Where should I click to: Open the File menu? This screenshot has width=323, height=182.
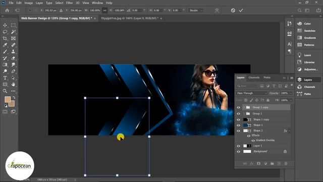click(11, 3)
